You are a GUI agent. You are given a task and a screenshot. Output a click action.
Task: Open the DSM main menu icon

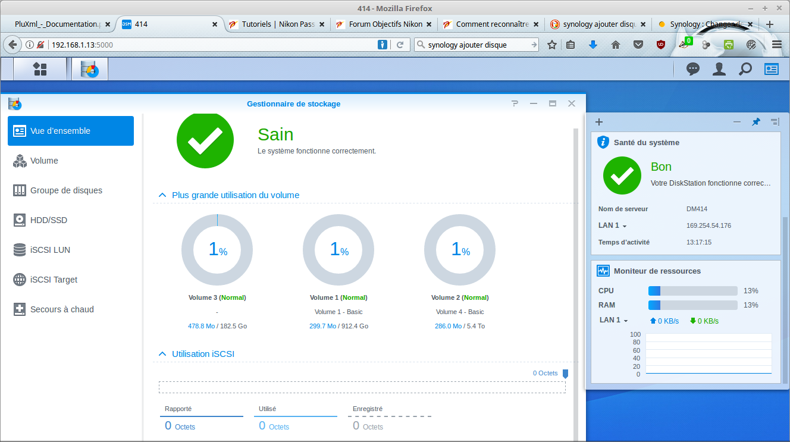[x=40, y=69]
